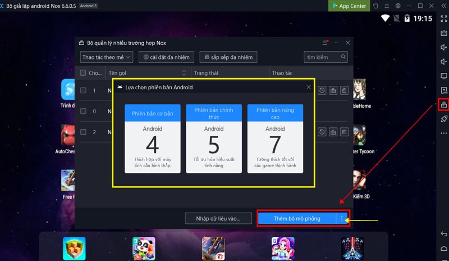This screenshot has width=449, height=261.
Task: Open the Nox hamburger menu in title bar
Action: click(387, 6)
